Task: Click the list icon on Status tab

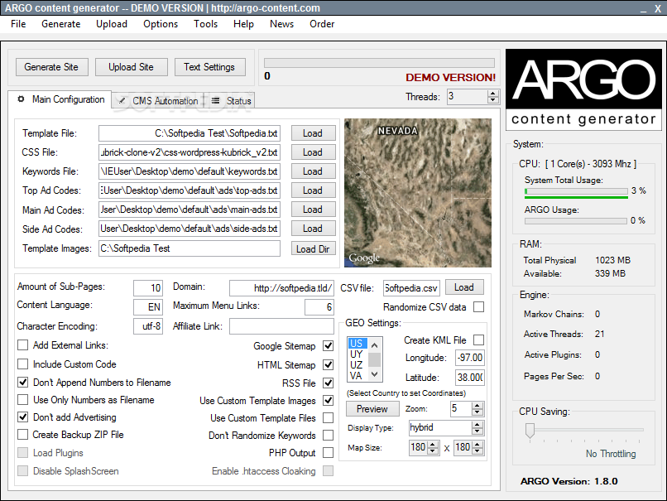Action: 216,101
